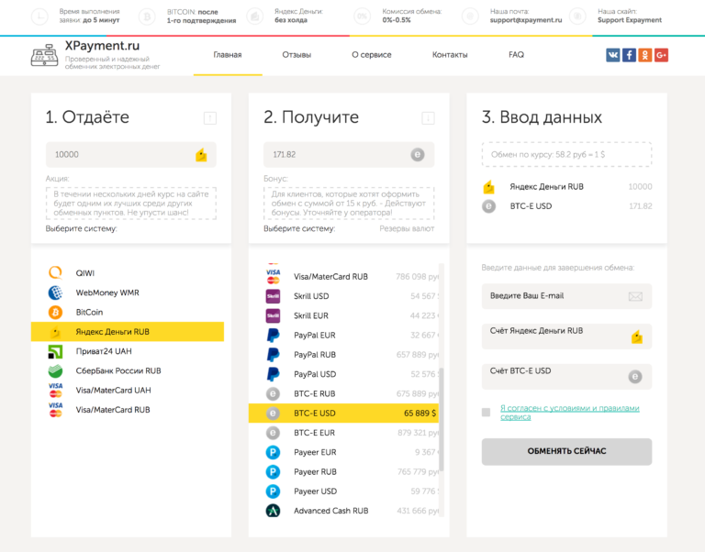Click the XPayment.ru site title
705x552 pixels.
tap(102, 46)
